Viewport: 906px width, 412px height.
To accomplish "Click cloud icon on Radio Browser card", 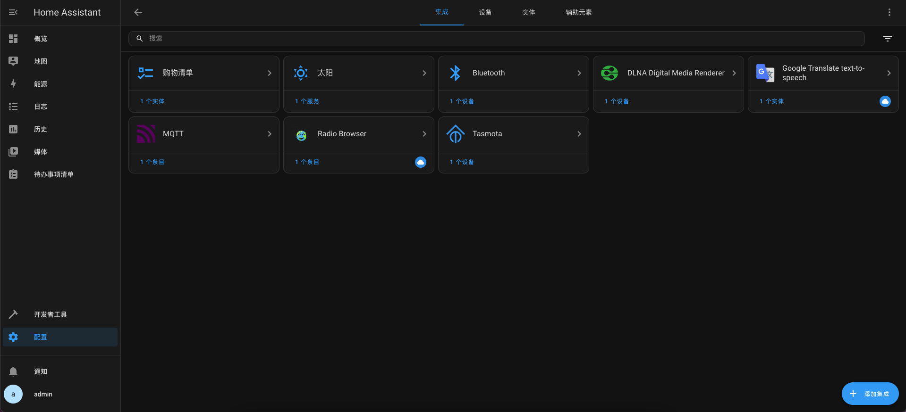I will click(421, 162).
